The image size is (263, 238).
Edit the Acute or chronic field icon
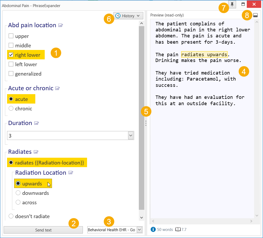pos(58,88)
